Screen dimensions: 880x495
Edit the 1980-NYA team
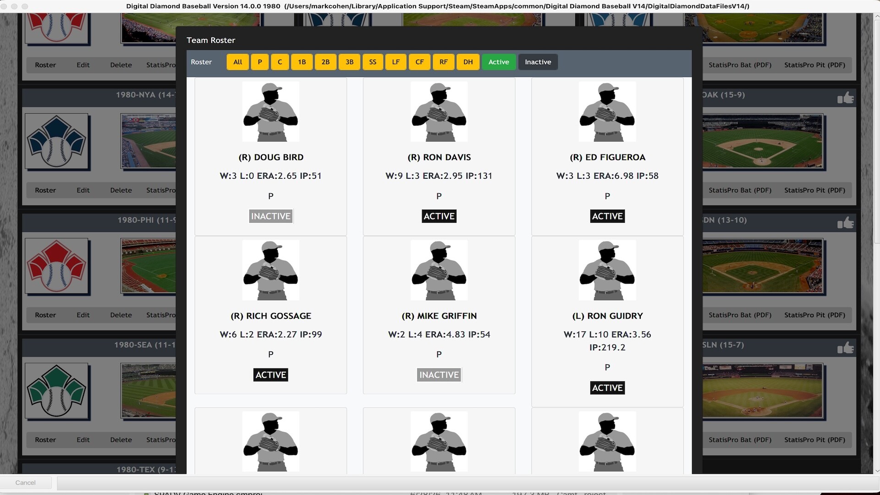pyautogui.click(x=83, y=190)
